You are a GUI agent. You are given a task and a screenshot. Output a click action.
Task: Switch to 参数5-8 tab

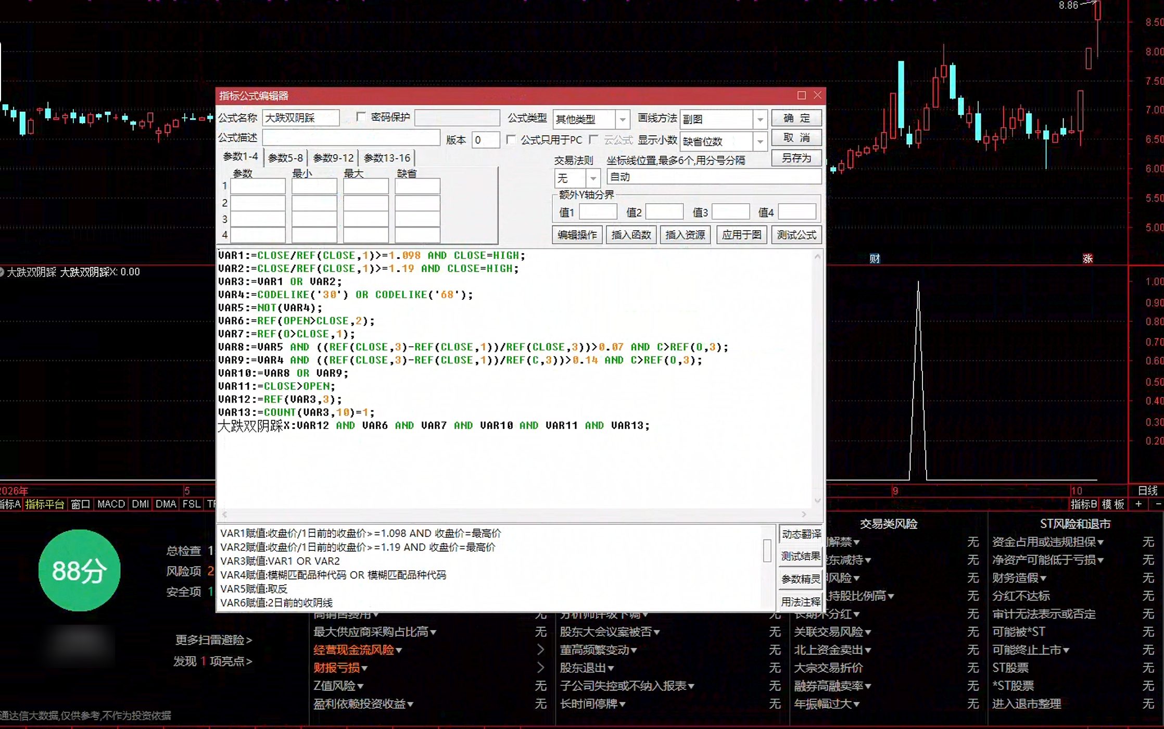285,158
